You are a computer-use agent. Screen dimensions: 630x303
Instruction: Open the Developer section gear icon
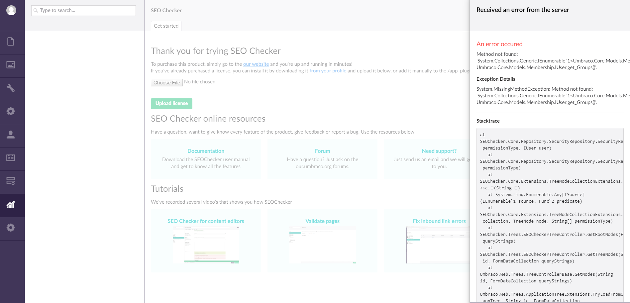pyautogui.click(x=11, y=111)
